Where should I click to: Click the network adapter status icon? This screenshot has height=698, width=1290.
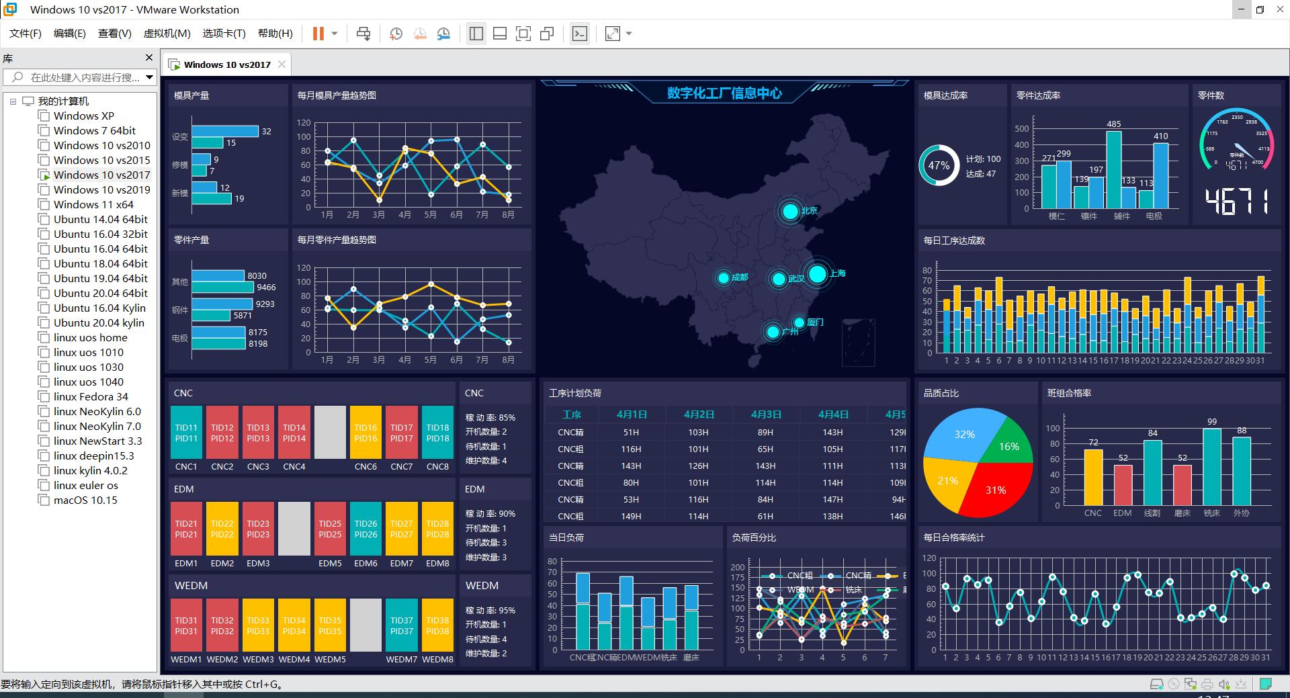click(x=1191, y=685)
